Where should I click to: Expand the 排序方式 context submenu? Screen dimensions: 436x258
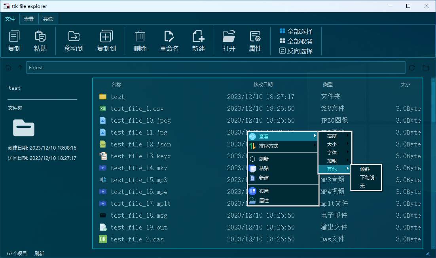tap(283, 146)
